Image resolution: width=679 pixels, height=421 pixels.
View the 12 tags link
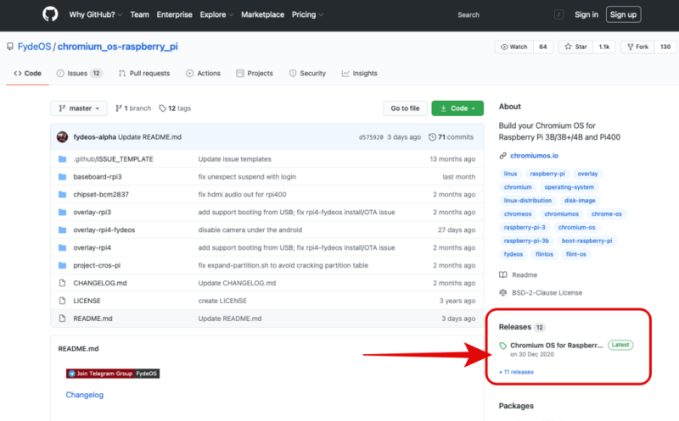click(175, 108)
